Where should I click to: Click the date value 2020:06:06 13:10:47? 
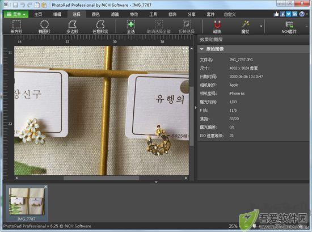[x=246, y=77]
